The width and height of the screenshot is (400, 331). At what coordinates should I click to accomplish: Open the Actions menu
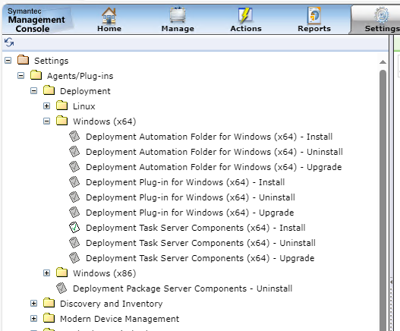[246, 20]
